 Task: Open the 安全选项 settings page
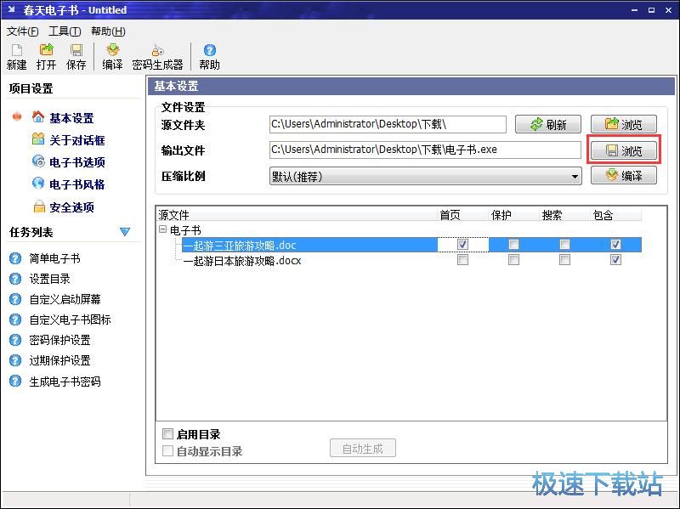click(71, 207)
